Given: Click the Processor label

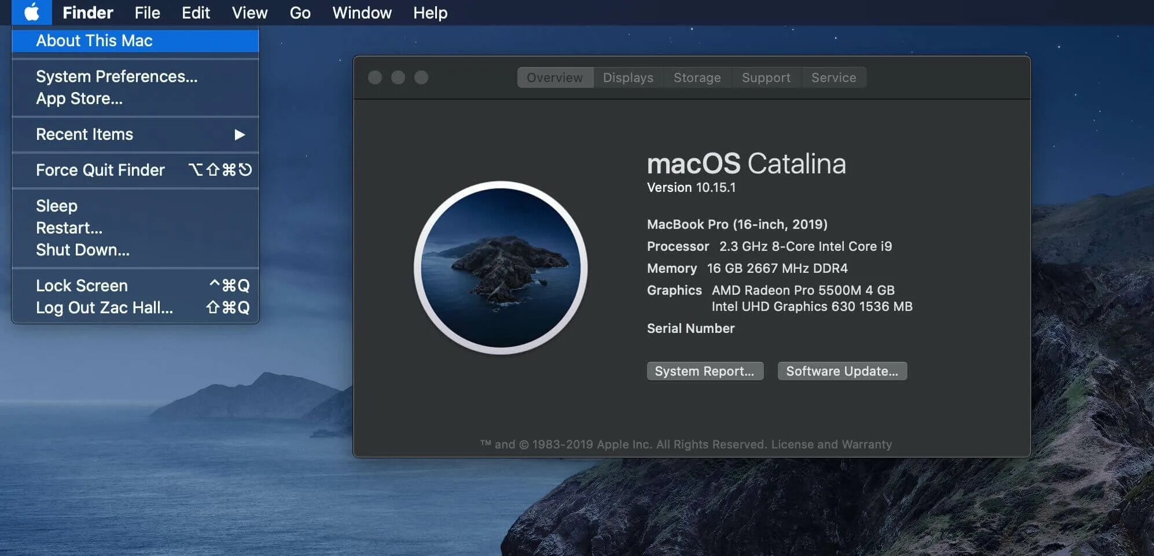Looking at the screenshot, I should [678, 246].
